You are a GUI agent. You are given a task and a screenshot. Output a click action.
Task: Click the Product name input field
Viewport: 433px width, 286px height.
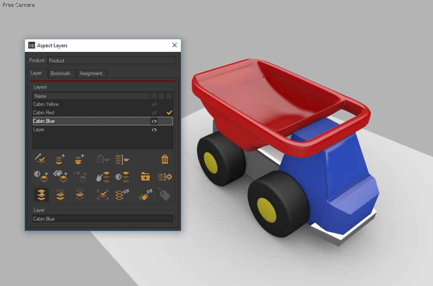(112, 60)
